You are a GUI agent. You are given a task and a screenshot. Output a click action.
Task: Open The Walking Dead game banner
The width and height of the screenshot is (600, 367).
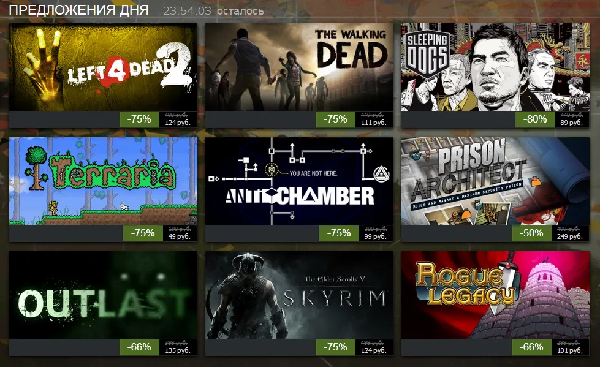click(x=299, y=67)
